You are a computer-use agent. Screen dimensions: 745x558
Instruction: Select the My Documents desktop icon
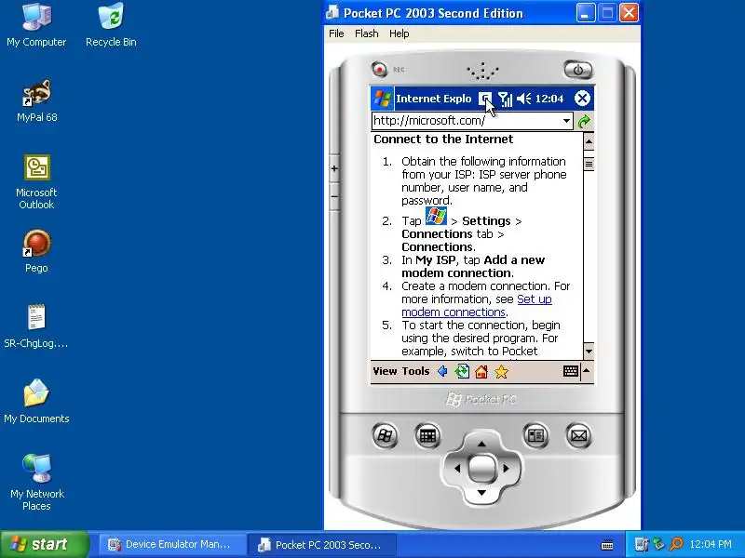click(x=36, y=402)
